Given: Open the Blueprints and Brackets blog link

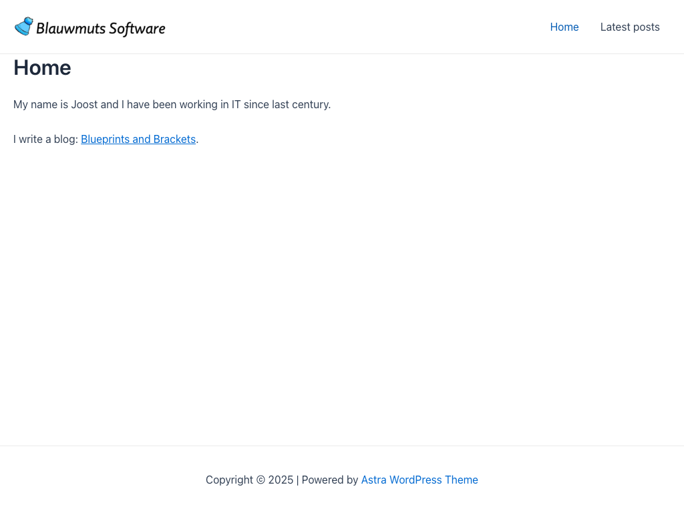Looking at the screenshot, I should [x=138, y=139].
